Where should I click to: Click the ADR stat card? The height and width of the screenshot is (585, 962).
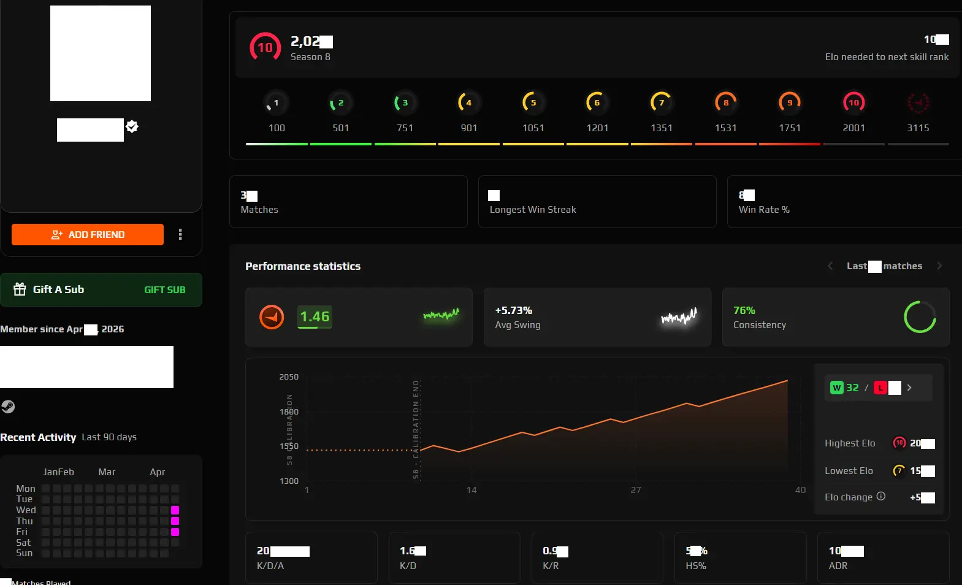pyautogui.click(x=884, y=557)
